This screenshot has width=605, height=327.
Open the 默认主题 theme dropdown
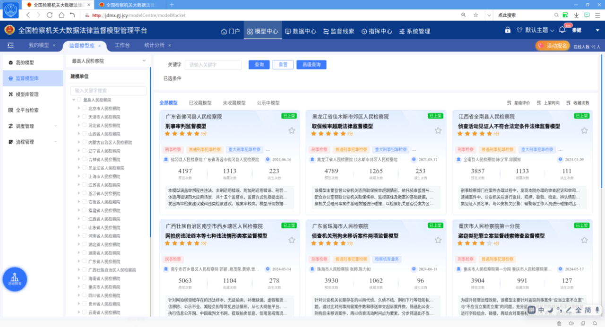click(x=536, y=30)
